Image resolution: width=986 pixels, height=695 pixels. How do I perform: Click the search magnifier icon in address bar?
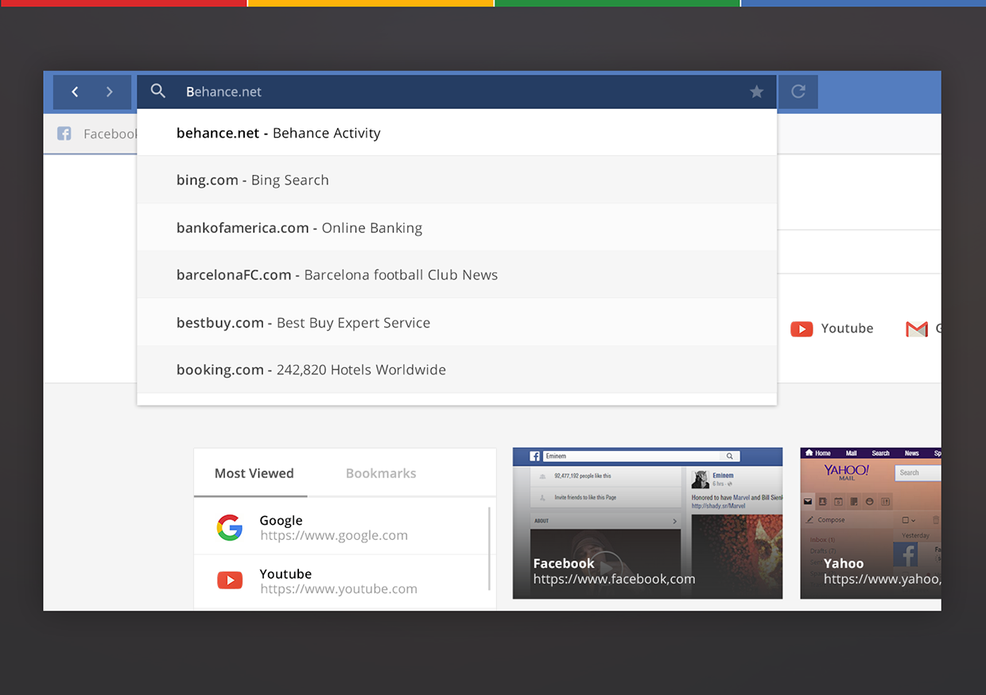coord(158,91)
